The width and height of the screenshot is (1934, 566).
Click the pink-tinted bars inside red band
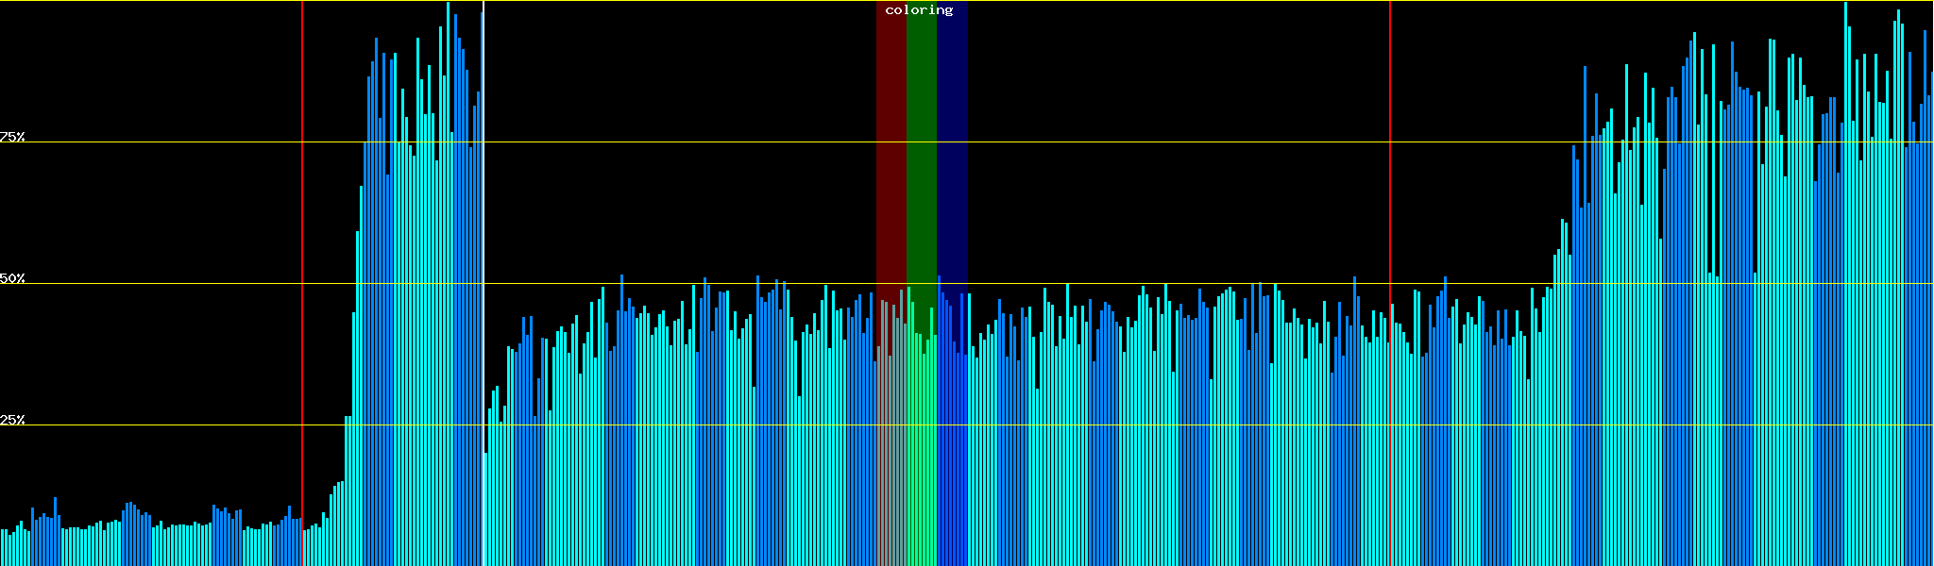[x=891, y=453]
